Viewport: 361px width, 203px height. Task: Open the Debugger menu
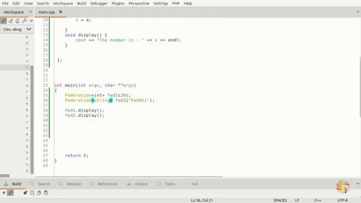pos(99,3)
